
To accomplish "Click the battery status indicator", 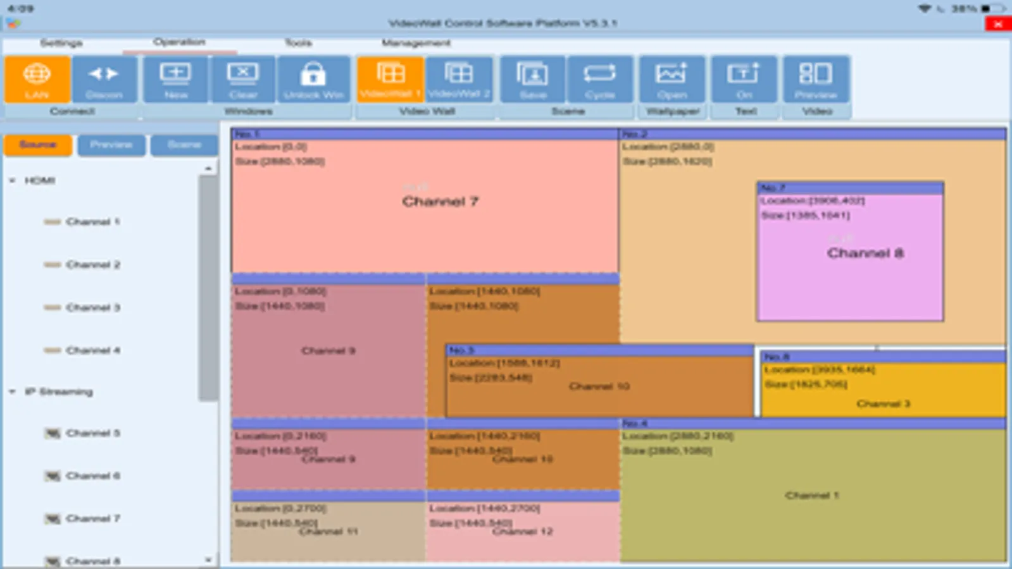I will (x=994, y=8).
